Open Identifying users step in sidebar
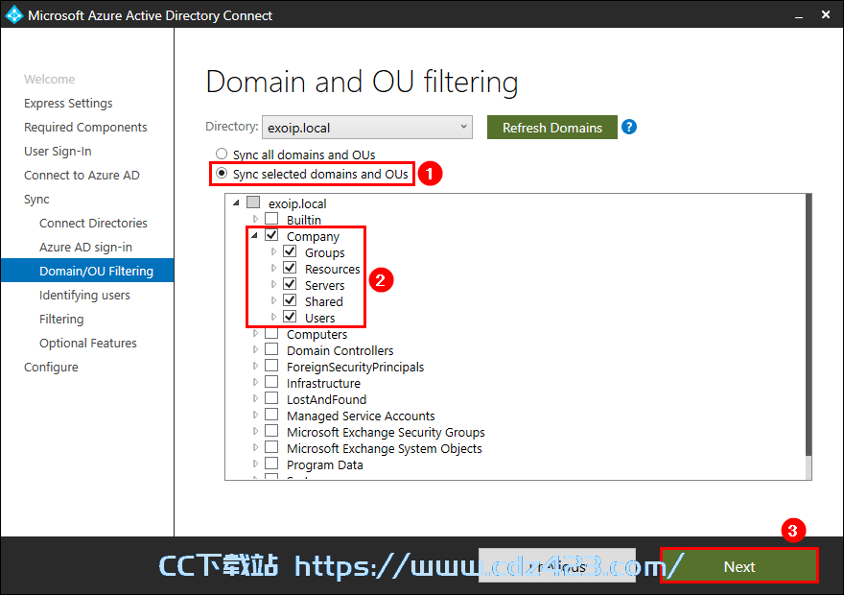The width and height of the screenshot is (844, 595). point(84,295)
